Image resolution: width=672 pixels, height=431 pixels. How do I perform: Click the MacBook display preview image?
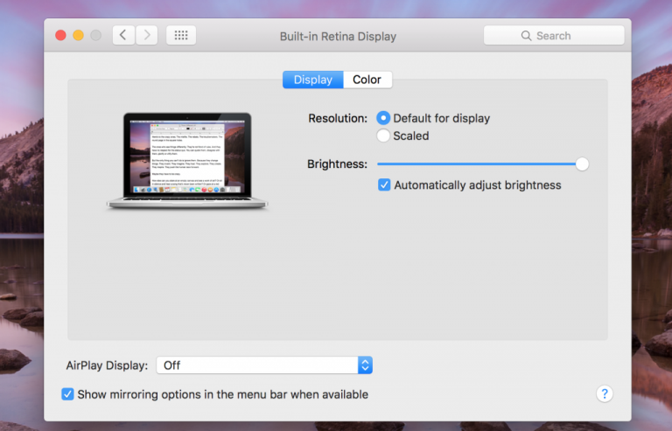[187, 160]
